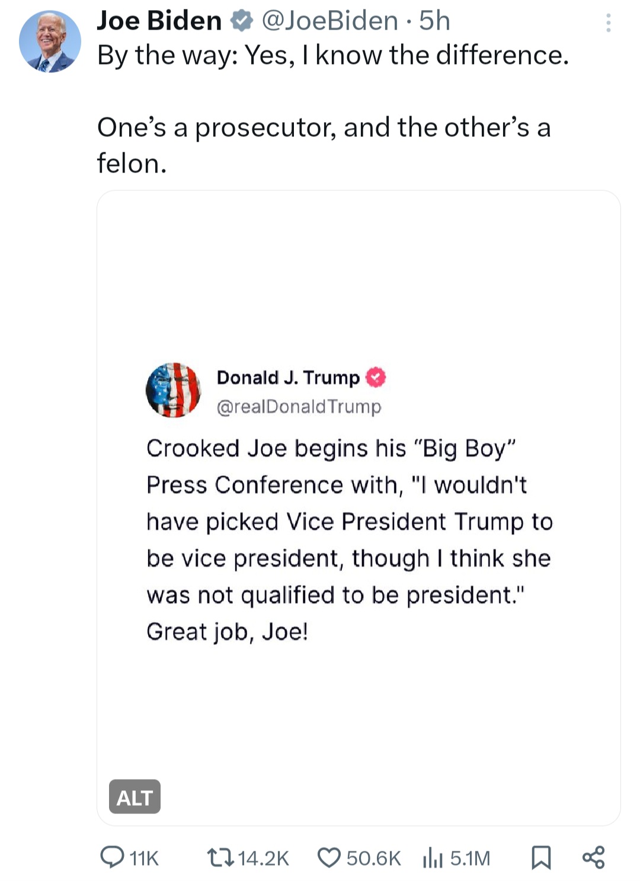The width and height of the screenshot is (640, 881).
Task: Click the @realDonaldTrump handle in the image
Action: click(299, 407)
